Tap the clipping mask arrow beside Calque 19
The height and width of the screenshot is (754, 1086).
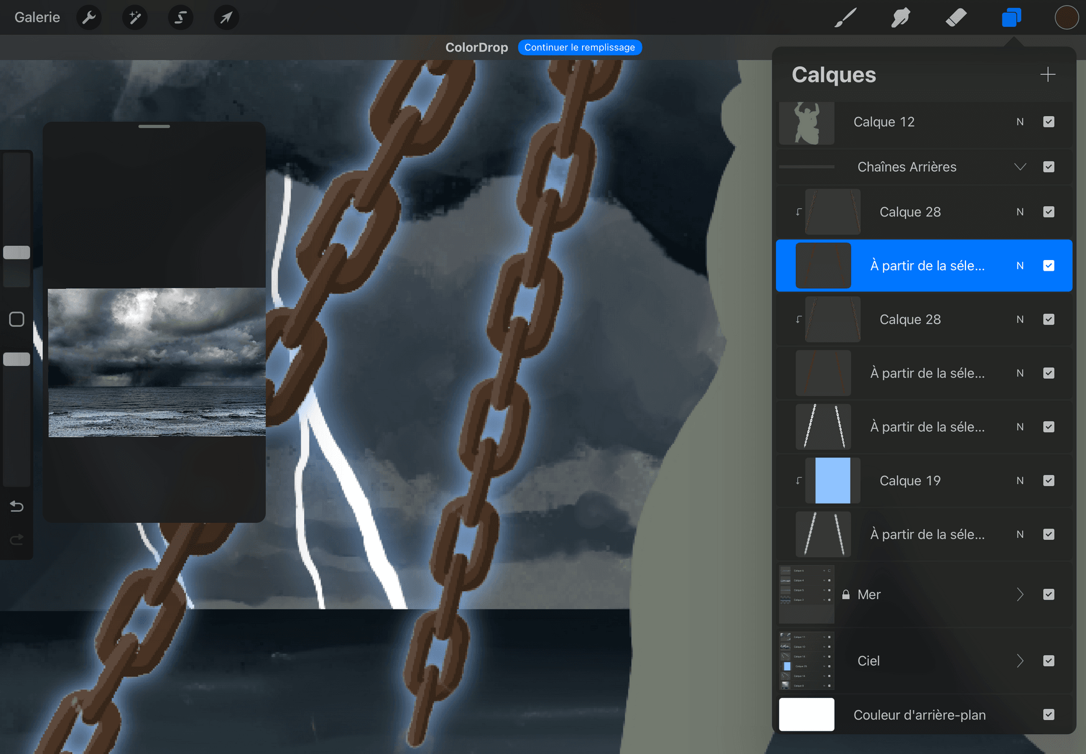click(x=799, y=480)
